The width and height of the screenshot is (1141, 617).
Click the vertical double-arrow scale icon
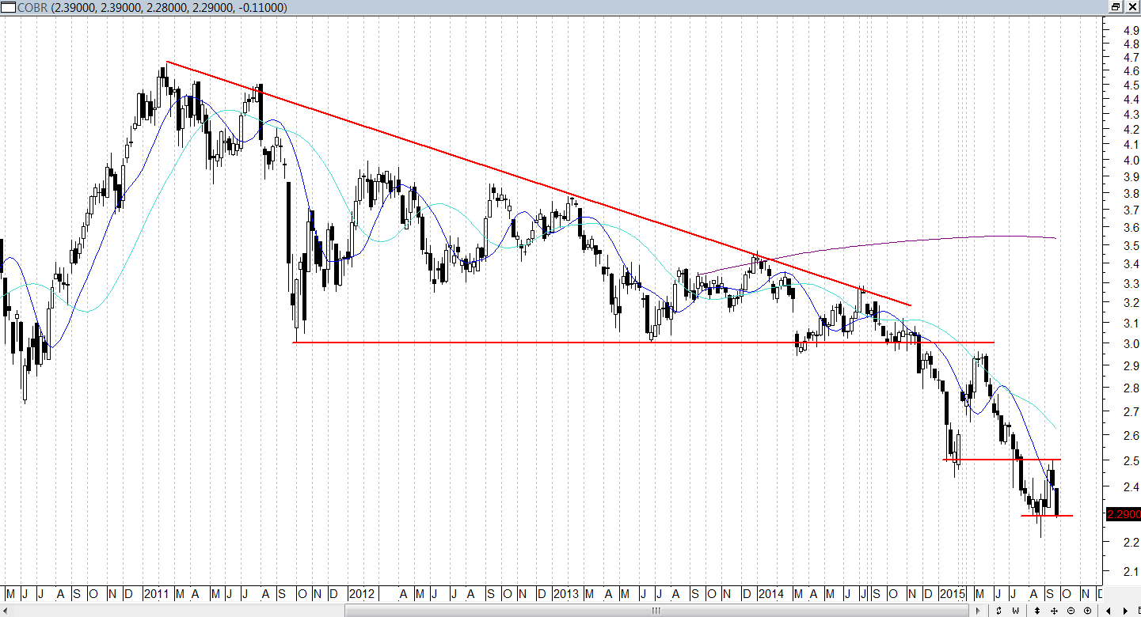[1037, 611]
